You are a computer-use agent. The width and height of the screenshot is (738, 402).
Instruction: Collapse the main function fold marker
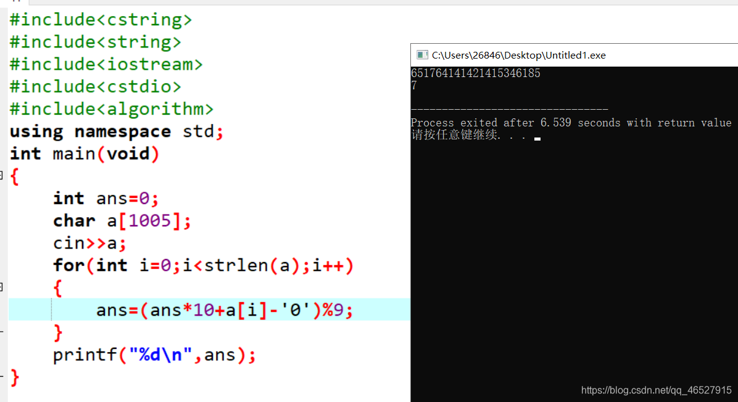pyautogui.click(x=1, y=175)
